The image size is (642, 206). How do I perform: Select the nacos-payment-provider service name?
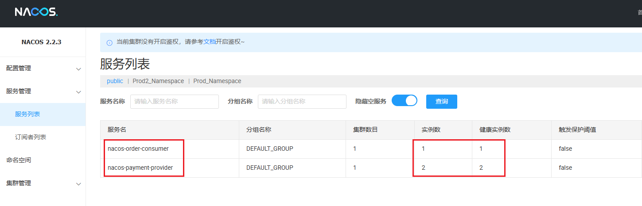click(140, 168)
